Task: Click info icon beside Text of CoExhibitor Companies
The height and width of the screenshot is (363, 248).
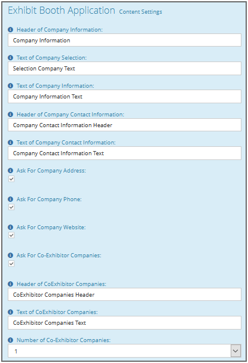Action: point(10,312)
